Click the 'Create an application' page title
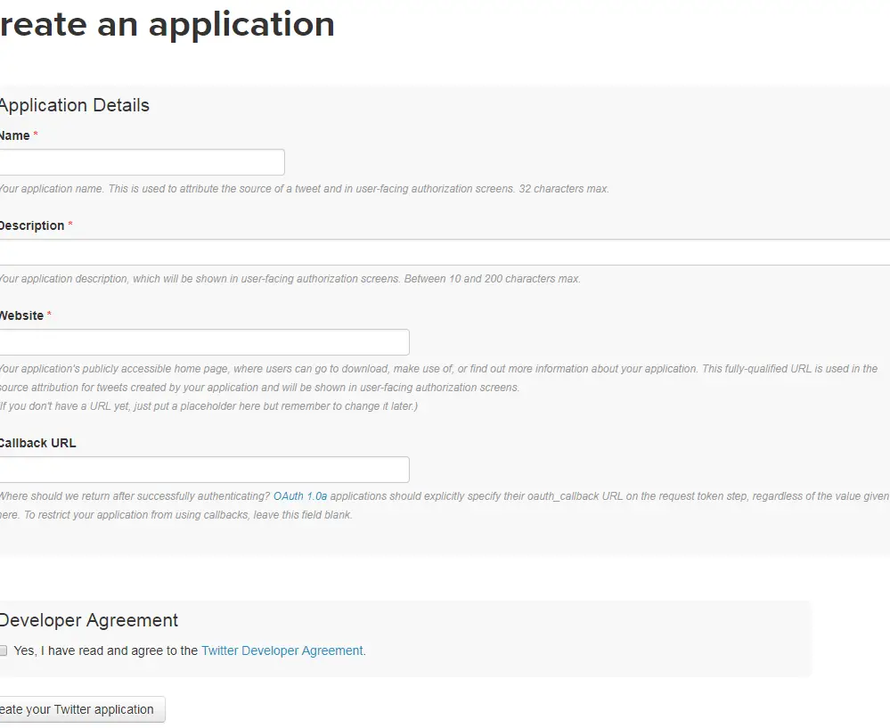This screenshot has height=728, width=890. click(167, 24)
